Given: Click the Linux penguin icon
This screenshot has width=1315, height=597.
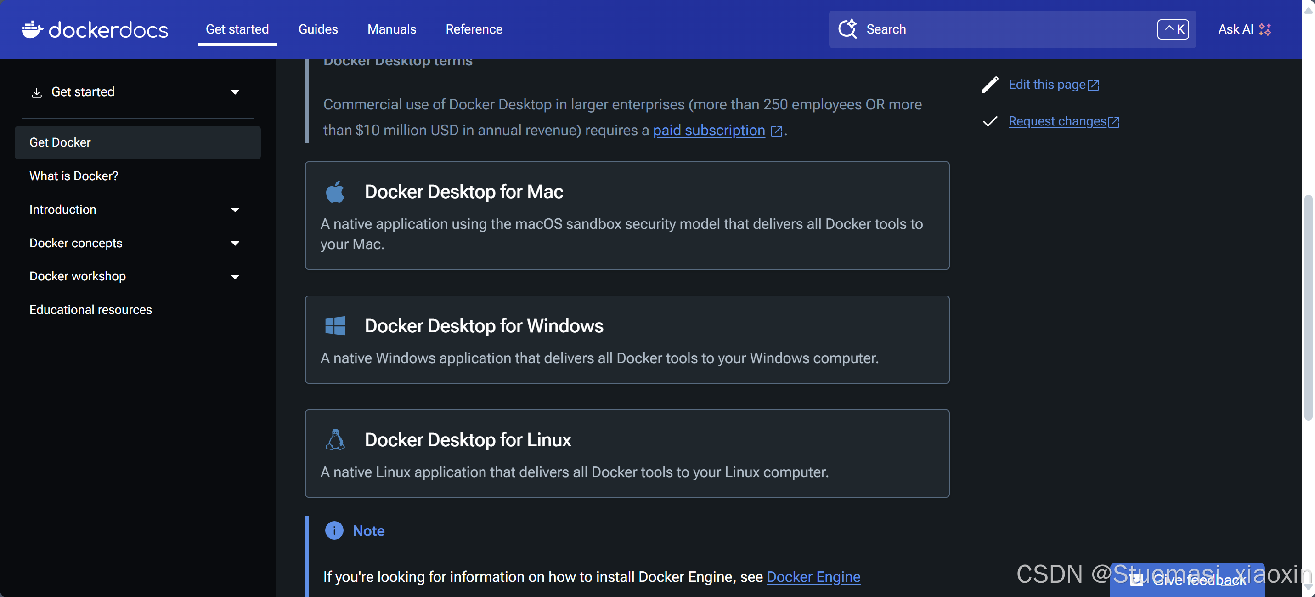Looking at the screenshot, I should click(335, 439).
